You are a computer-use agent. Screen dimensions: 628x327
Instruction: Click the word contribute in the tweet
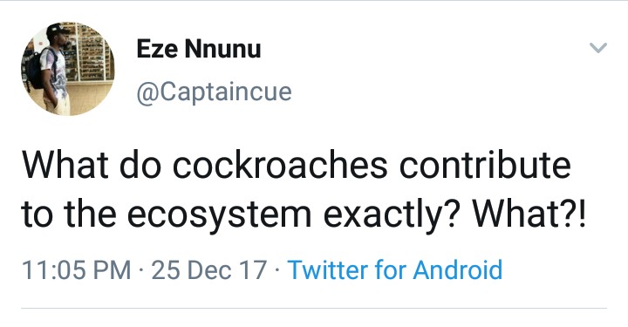pos(485,165)
